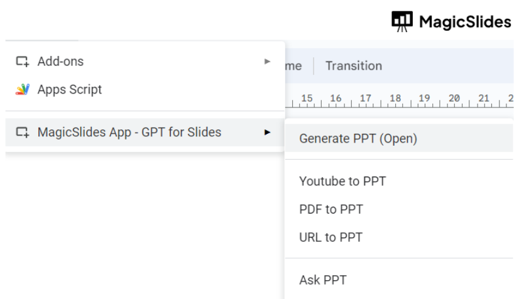Open the Add-ons menu entry
Image resolution: width=519 pixels, height=299 pixels.
click(x=60, y=62)
